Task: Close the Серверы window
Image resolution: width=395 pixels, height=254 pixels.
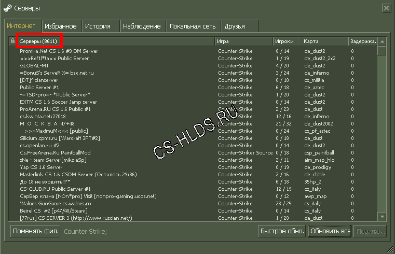Action: point(386,8)
